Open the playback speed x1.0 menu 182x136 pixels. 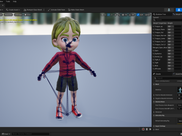tap(27, 15)
